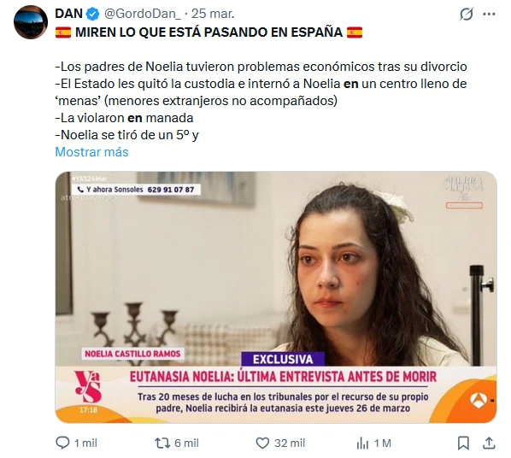View analytics bar chart icon
511x458 pixels.
tap(362, 443)
